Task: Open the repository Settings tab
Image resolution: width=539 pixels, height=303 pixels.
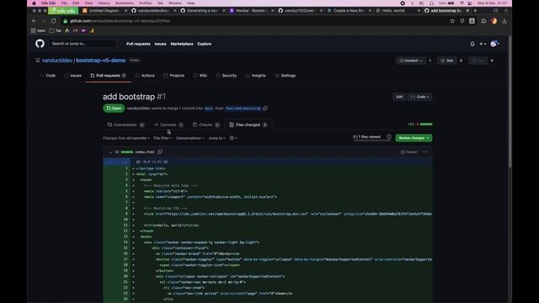Action: pyautogui.click(x=286, y=76)
